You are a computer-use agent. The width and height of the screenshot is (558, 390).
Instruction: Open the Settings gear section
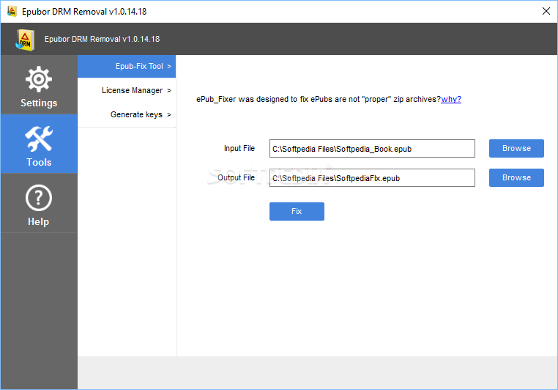[x=39, y=85]
